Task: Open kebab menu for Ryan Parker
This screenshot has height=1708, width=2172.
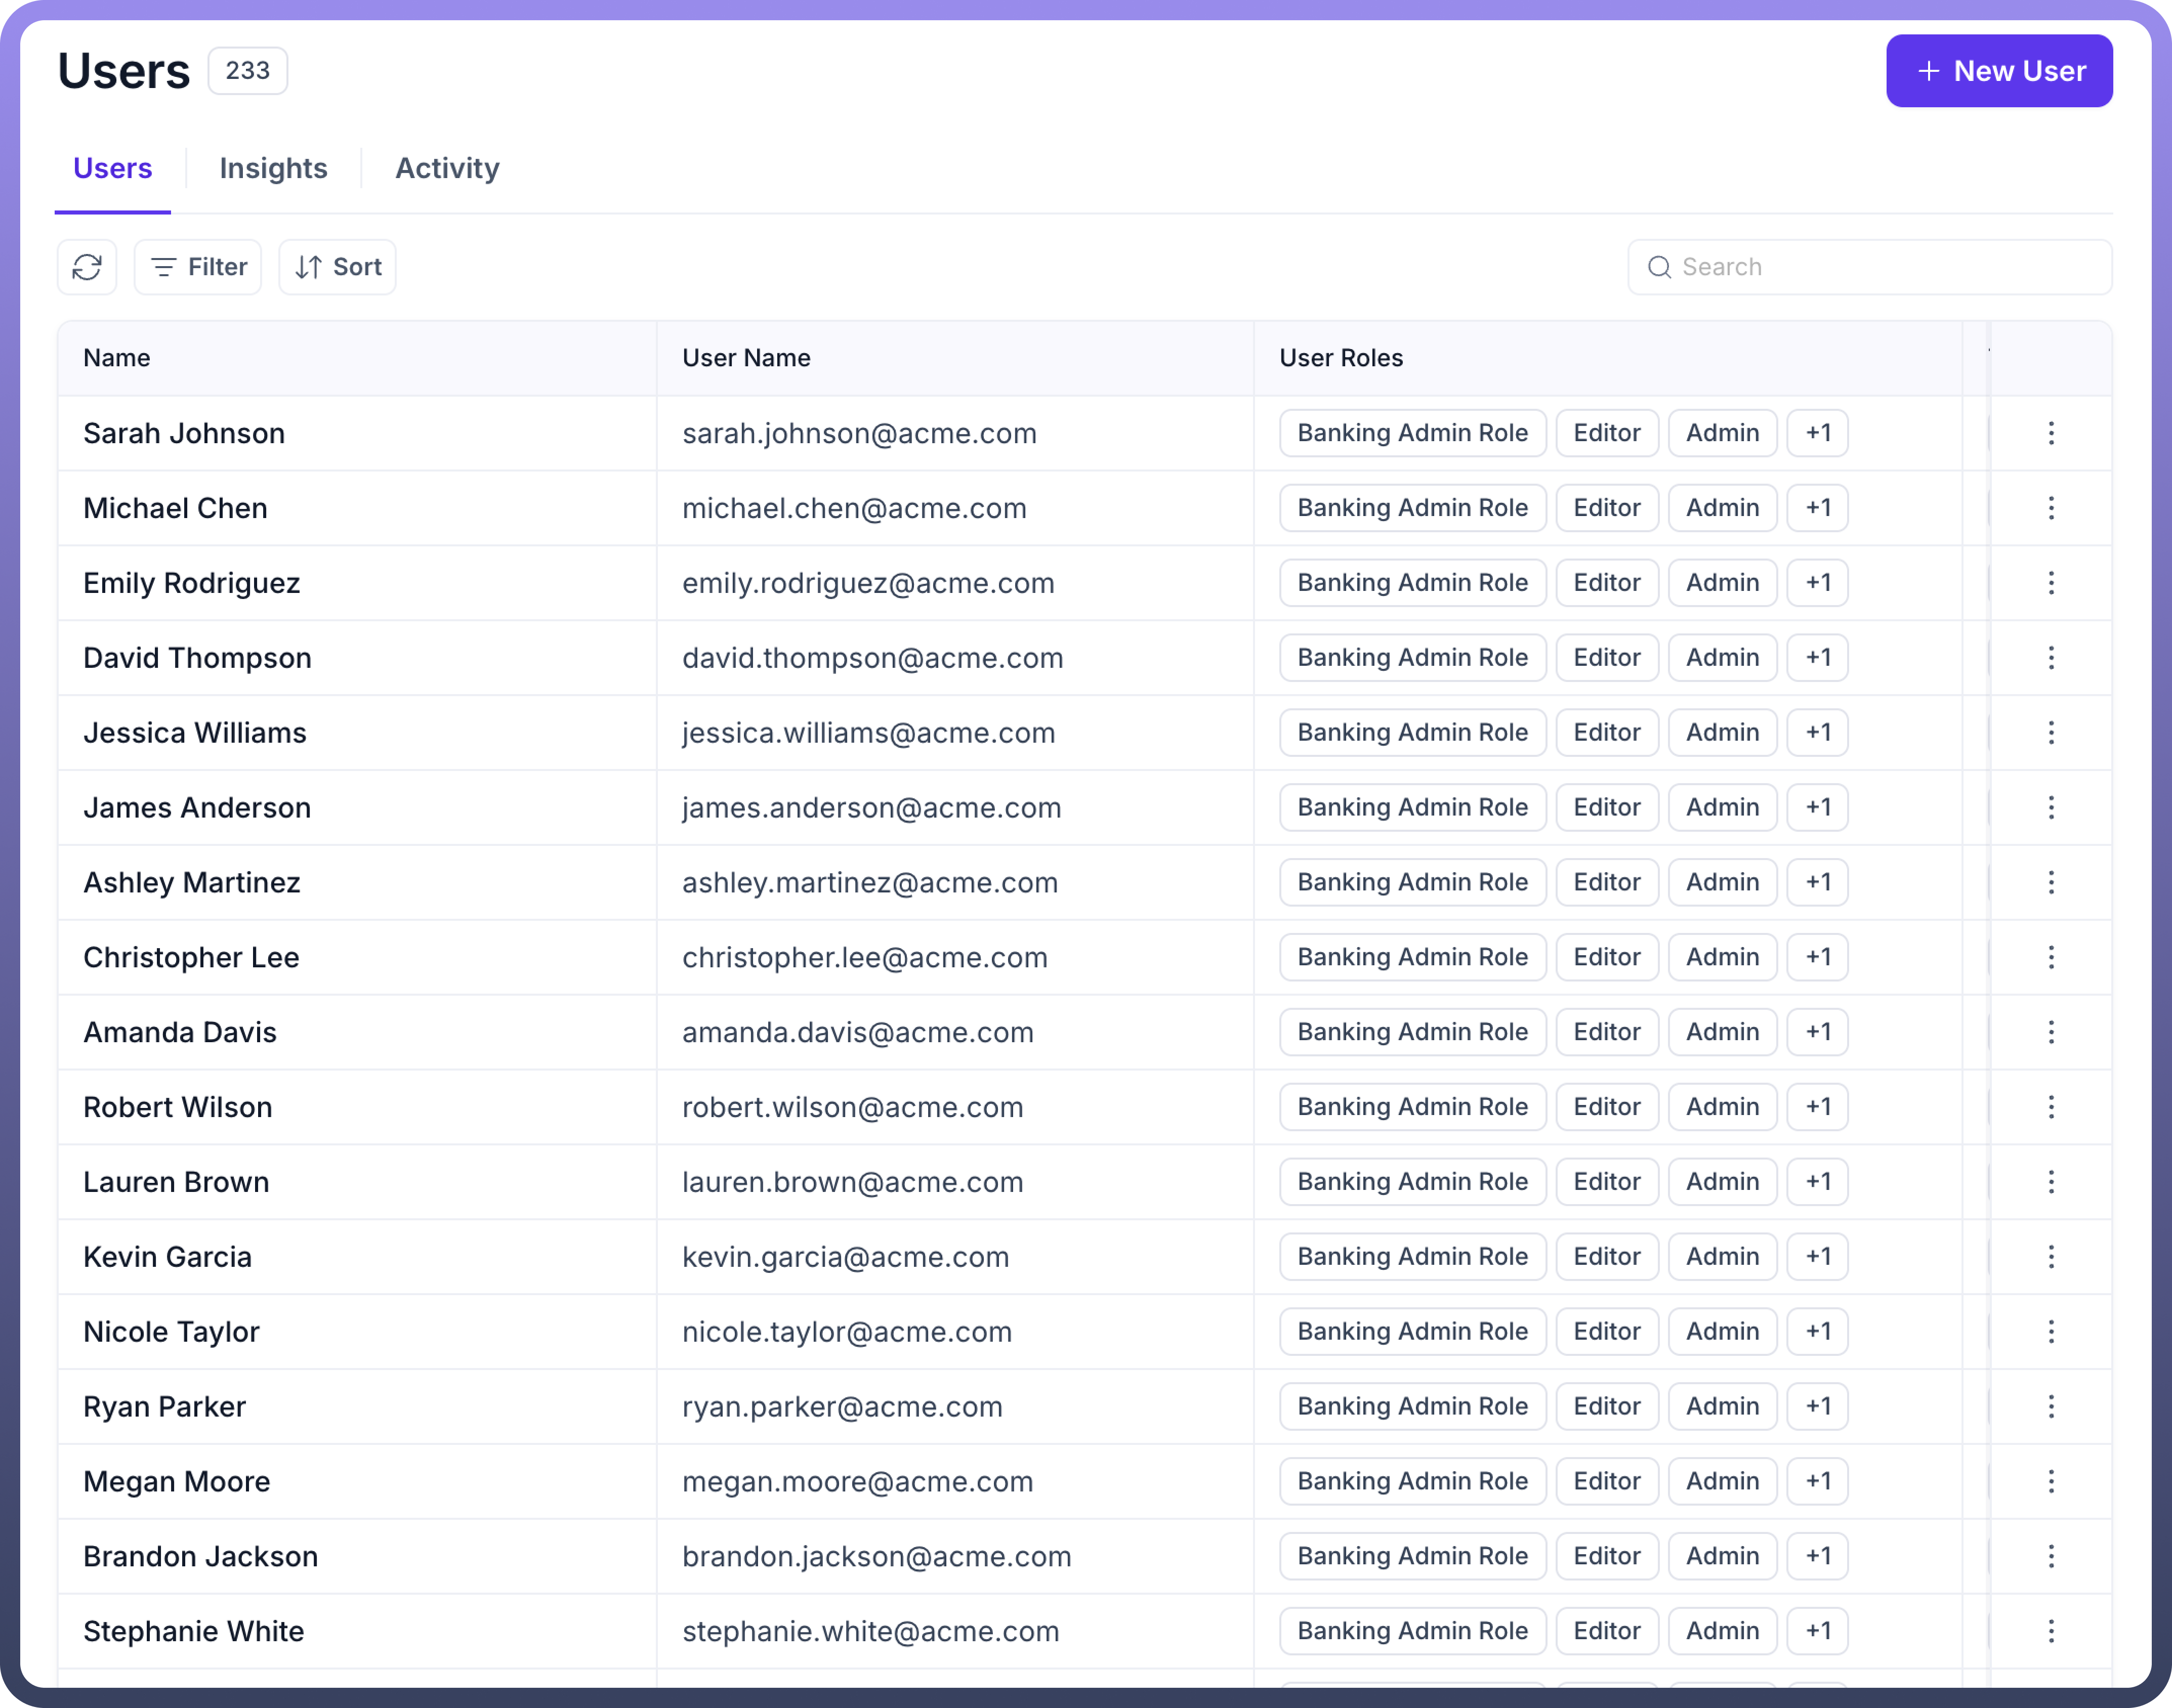Action: click(2050, 1406)
